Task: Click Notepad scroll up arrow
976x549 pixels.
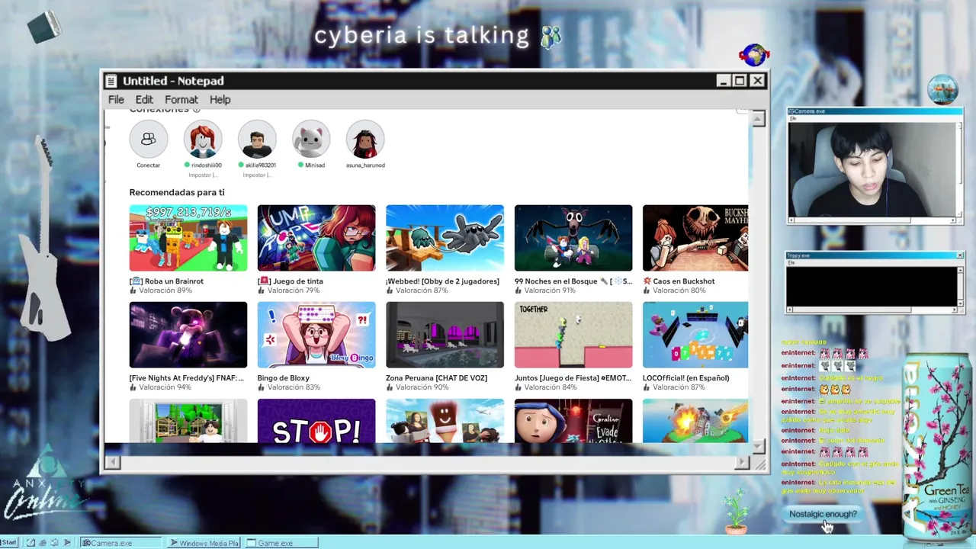Action: coord(758,119)
